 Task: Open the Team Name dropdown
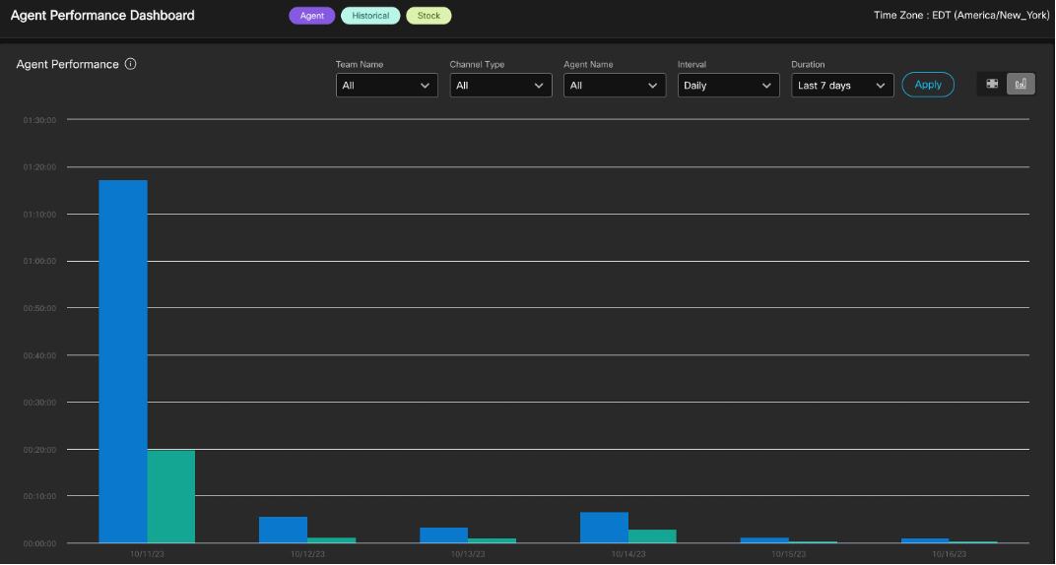point(386,86)
